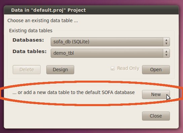Click the Read Only label text
The height and width of the screenshot is (133, 183).
click(x=128, y=68)
